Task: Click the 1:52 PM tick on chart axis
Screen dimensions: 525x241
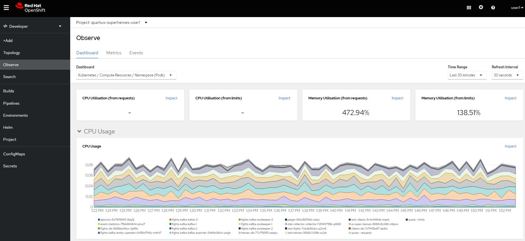Action: coord(505,210)
